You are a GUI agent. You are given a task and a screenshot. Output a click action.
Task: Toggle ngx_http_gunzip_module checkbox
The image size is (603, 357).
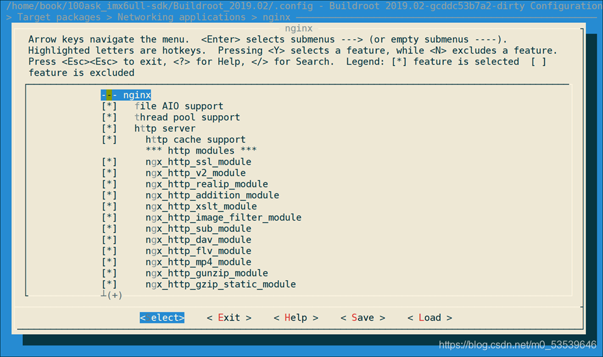109,273
